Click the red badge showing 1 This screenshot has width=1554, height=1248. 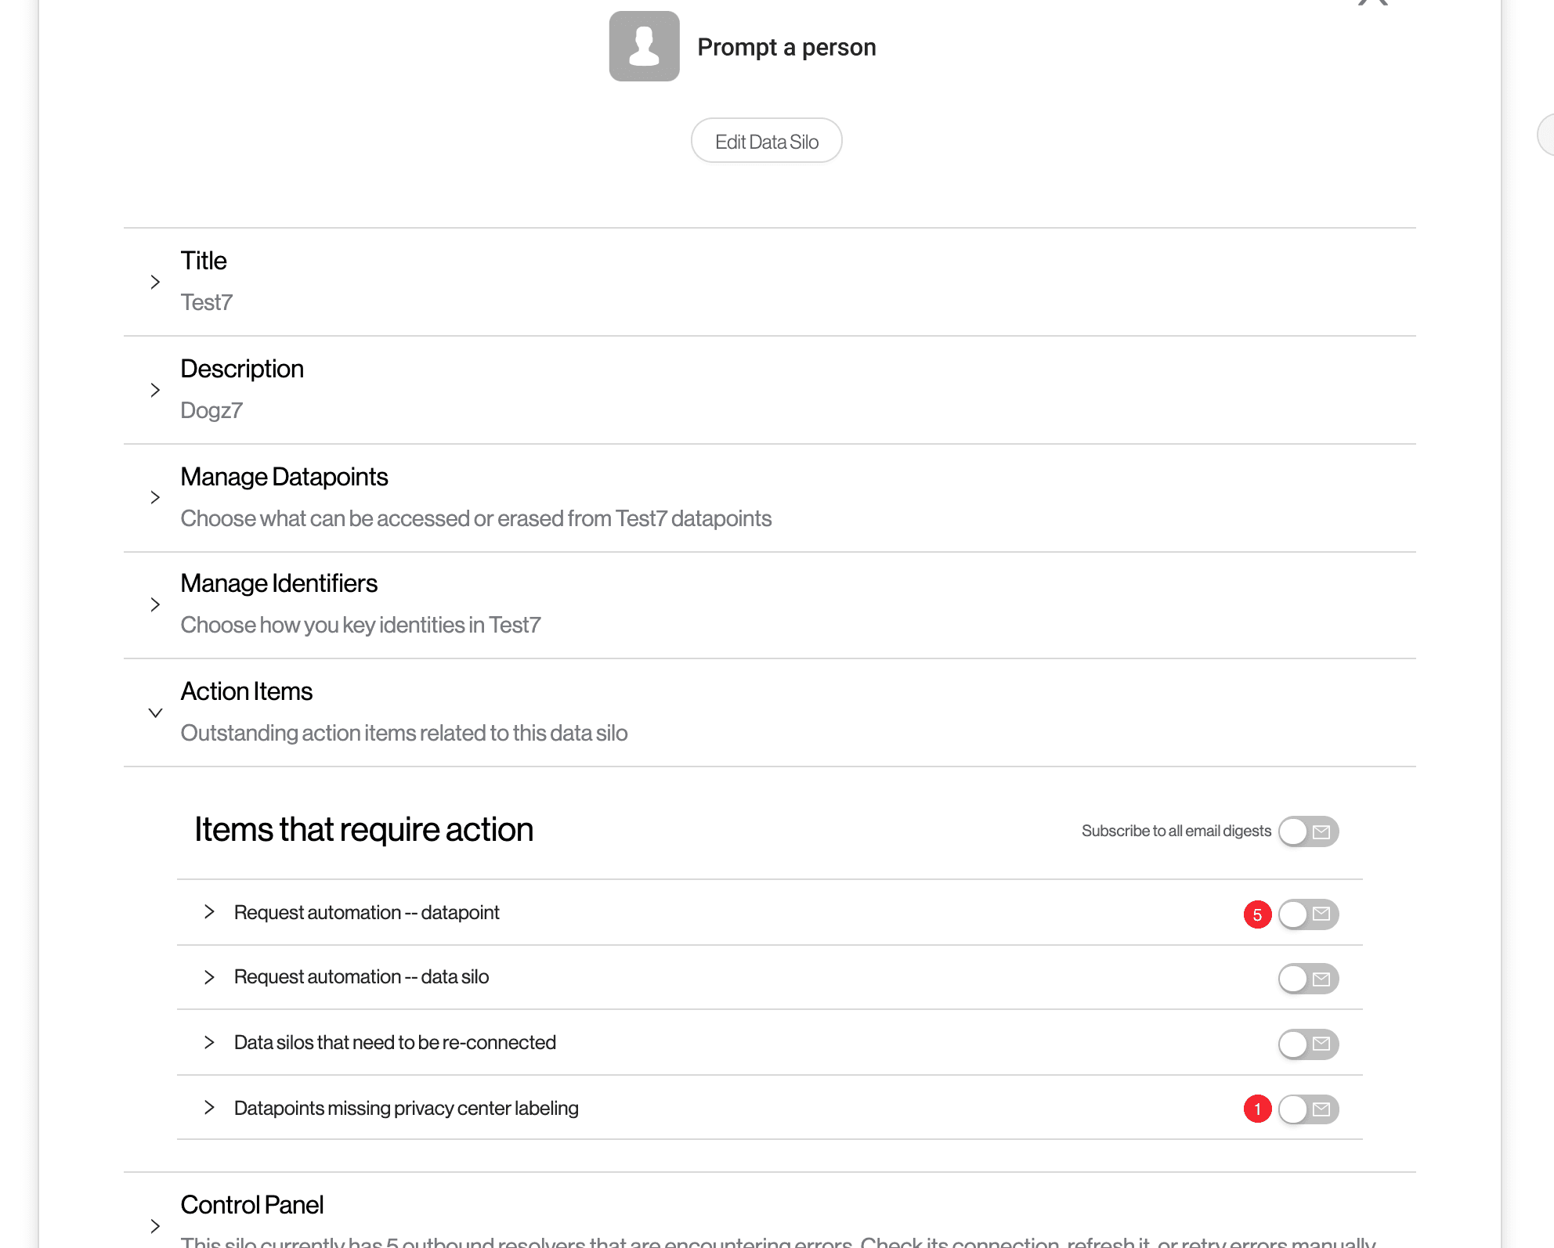coord(1257,1109)
